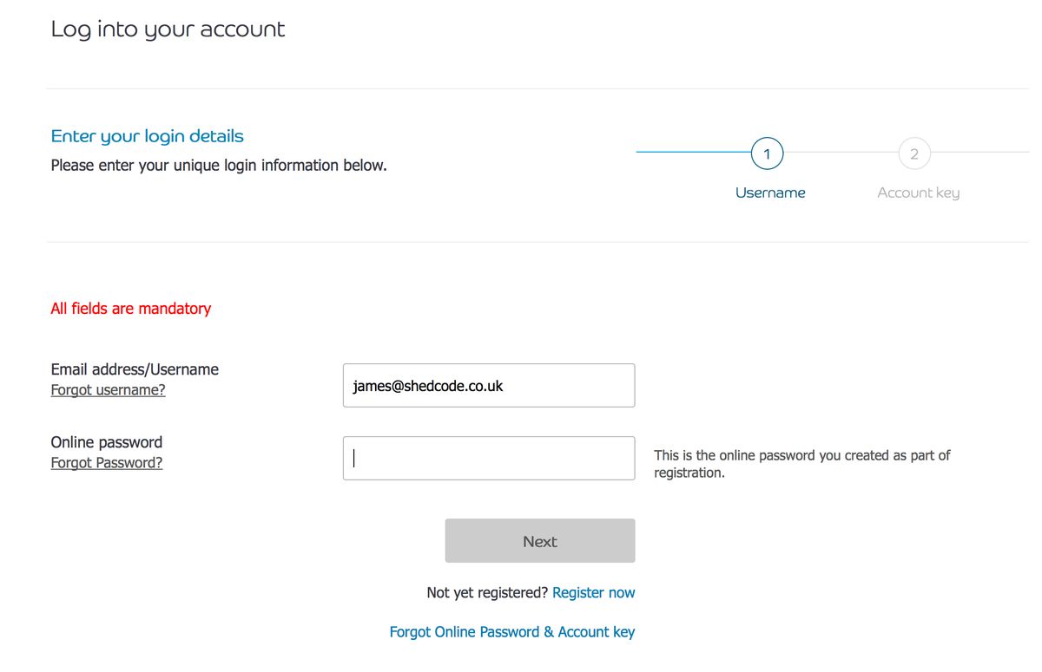Follow the Register now link

(x=593, y=593)
